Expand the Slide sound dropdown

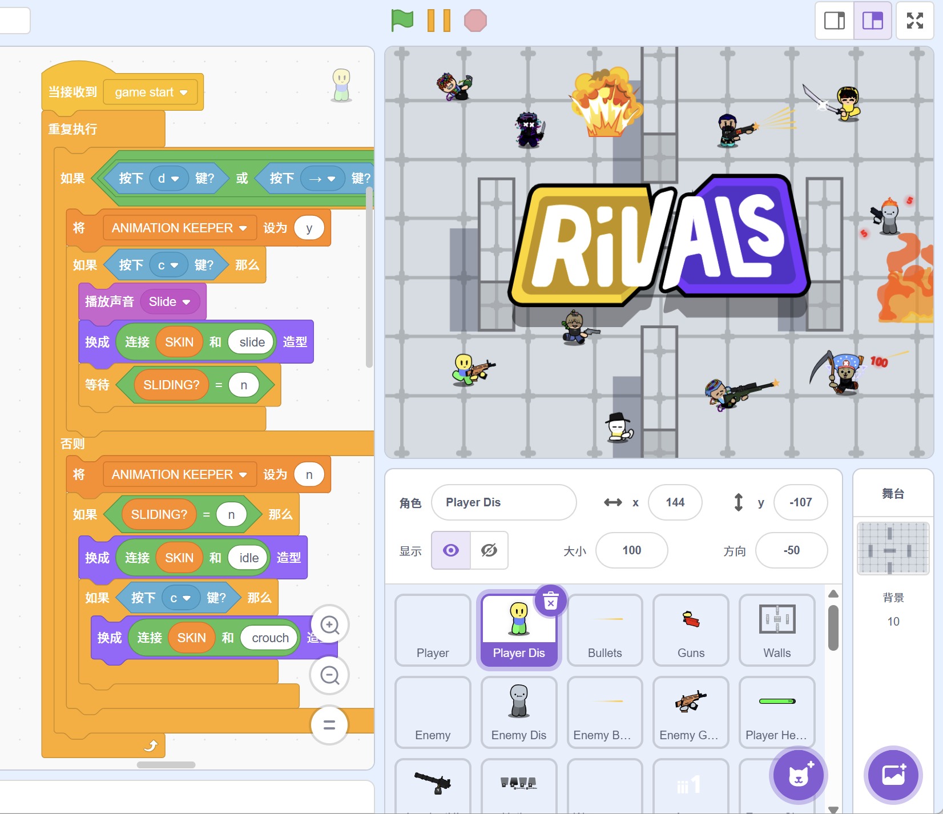pos(186,302)
